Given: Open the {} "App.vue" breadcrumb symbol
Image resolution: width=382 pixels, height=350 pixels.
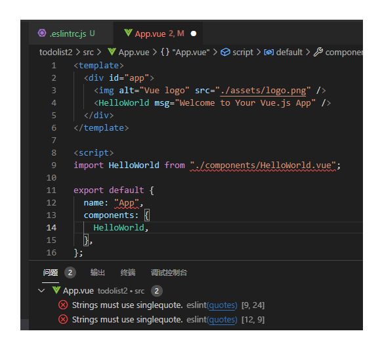Looking at the screenshot, I should tap(185, 52).
